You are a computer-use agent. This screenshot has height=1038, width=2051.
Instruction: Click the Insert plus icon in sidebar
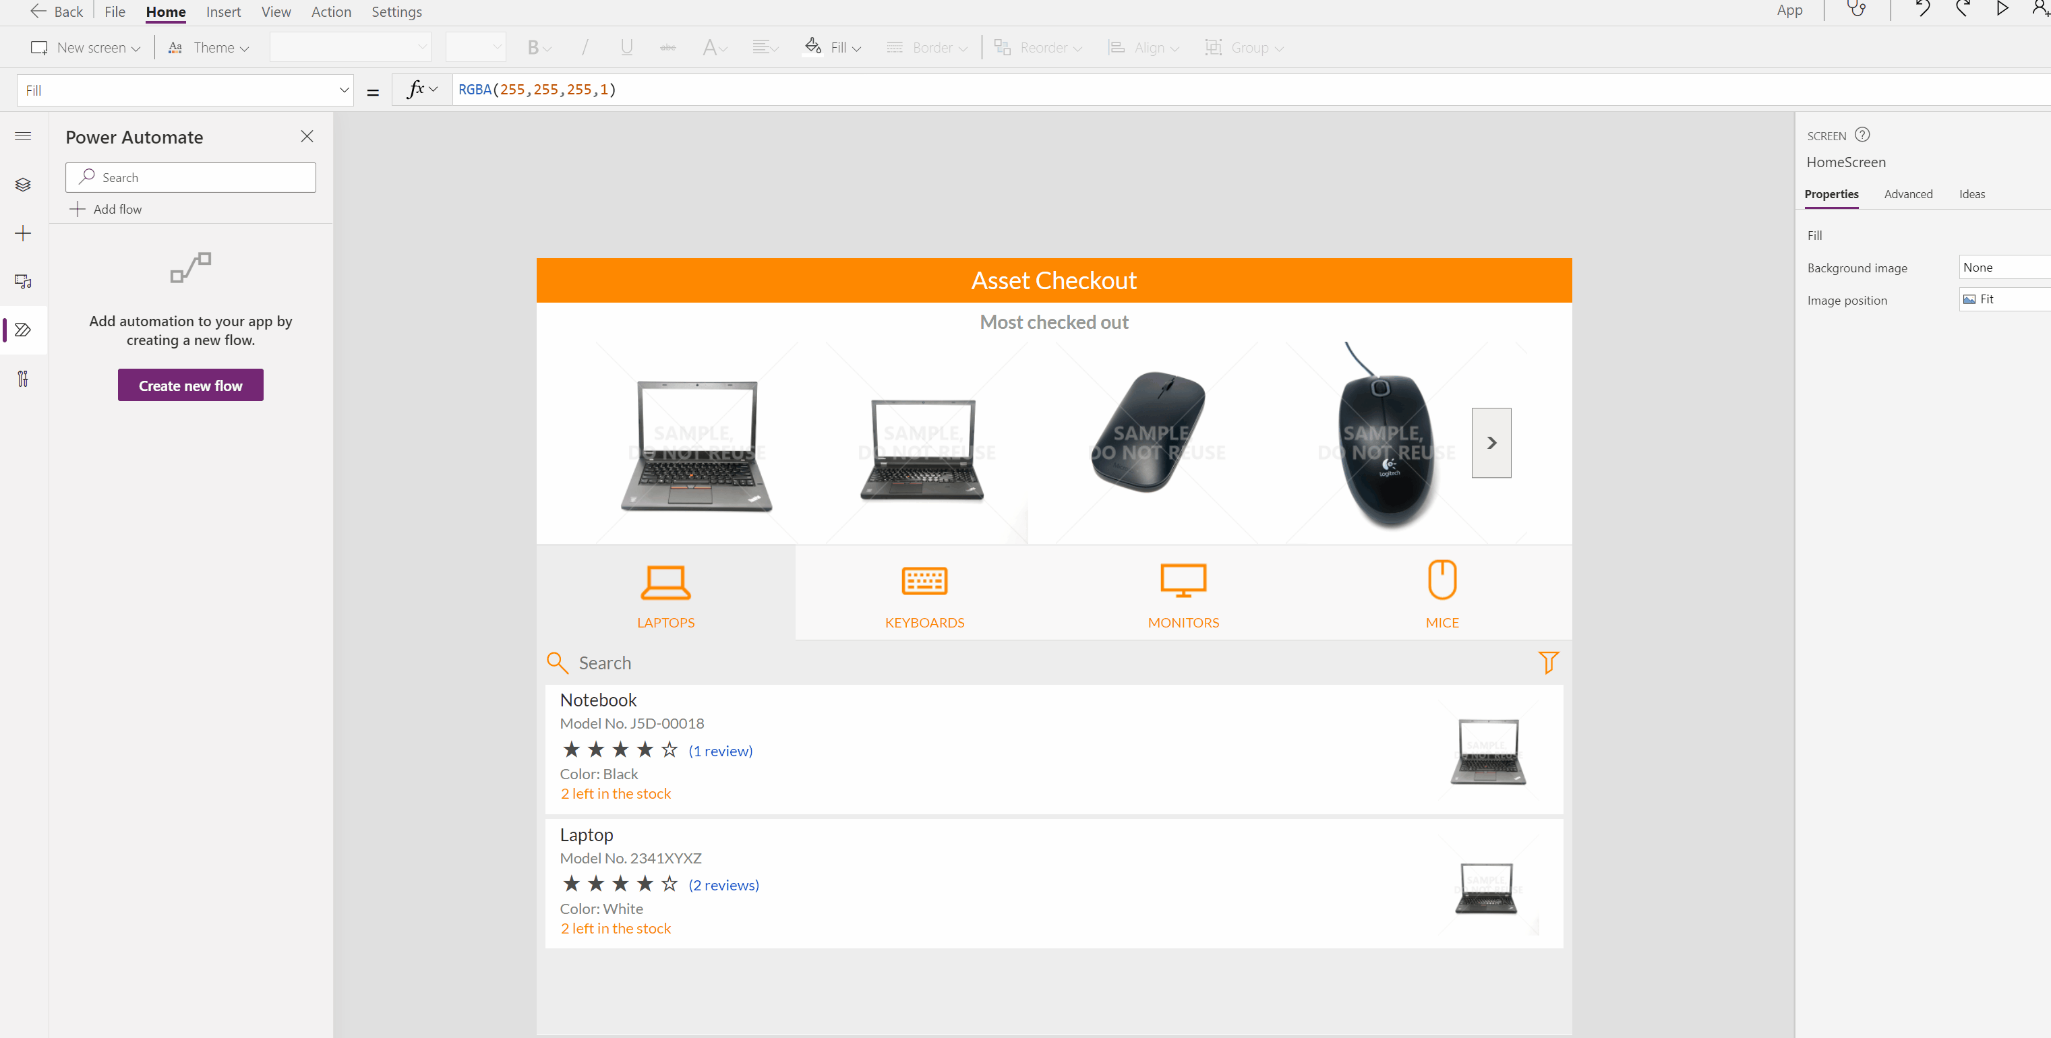23,233
